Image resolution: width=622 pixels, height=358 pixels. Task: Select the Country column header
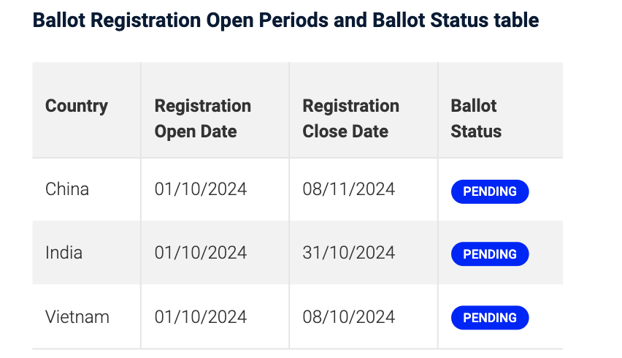(77, 106)
